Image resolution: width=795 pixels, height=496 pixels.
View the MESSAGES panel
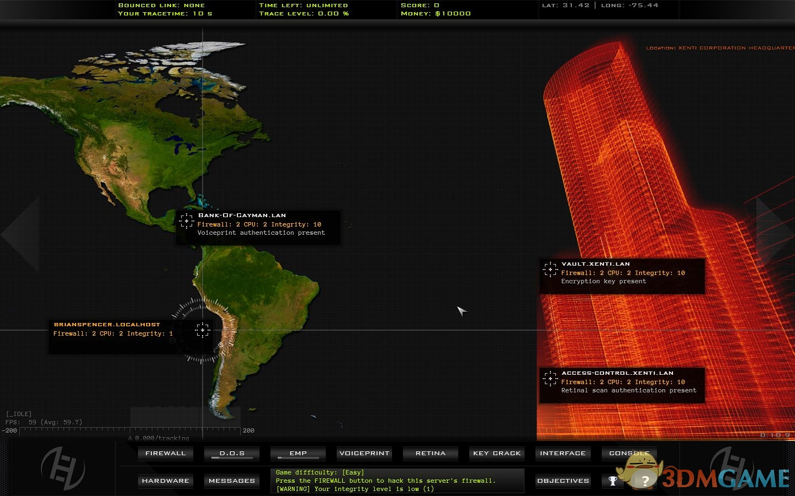(x=232, y=481)
